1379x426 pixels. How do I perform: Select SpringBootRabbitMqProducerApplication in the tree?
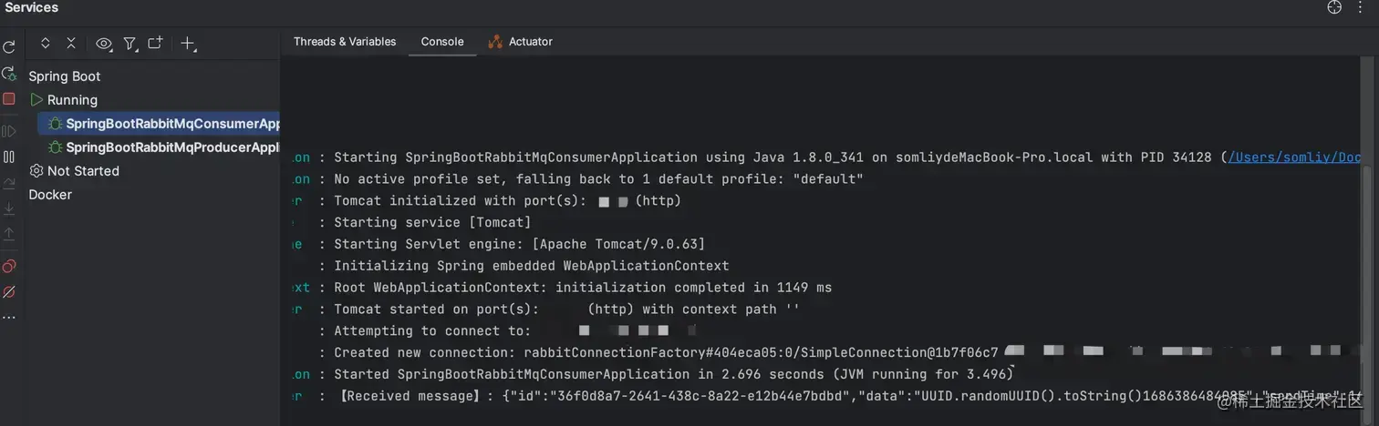pos(171,147)
